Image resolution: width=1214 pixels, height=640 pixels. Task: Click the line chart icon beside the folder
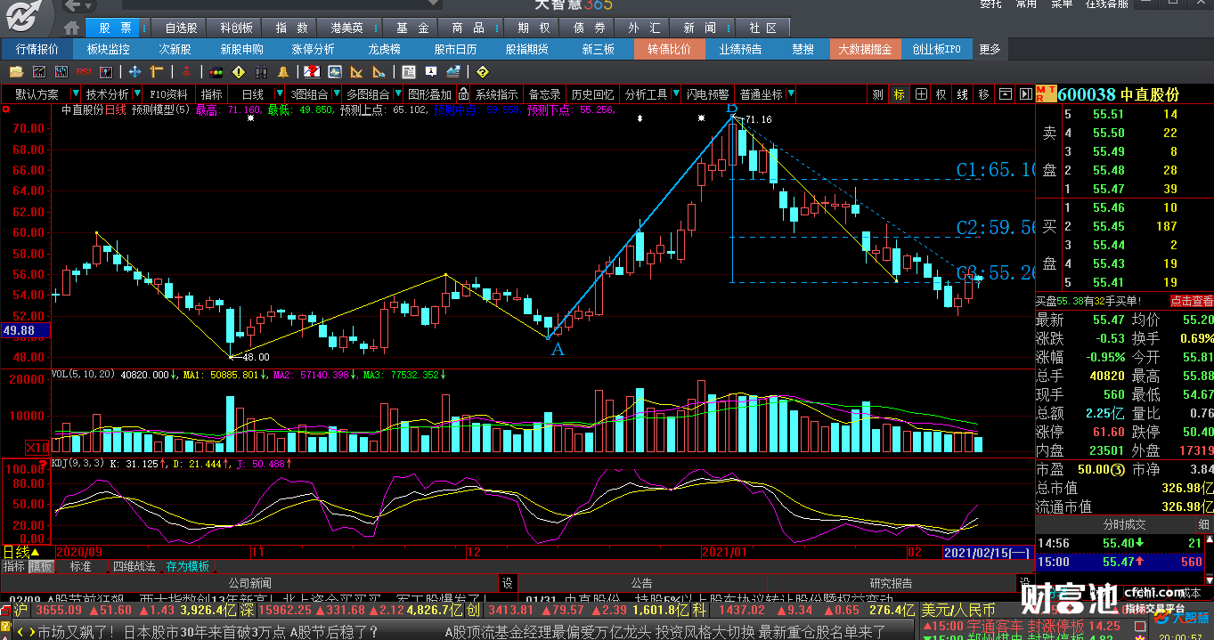click(39, 71)
